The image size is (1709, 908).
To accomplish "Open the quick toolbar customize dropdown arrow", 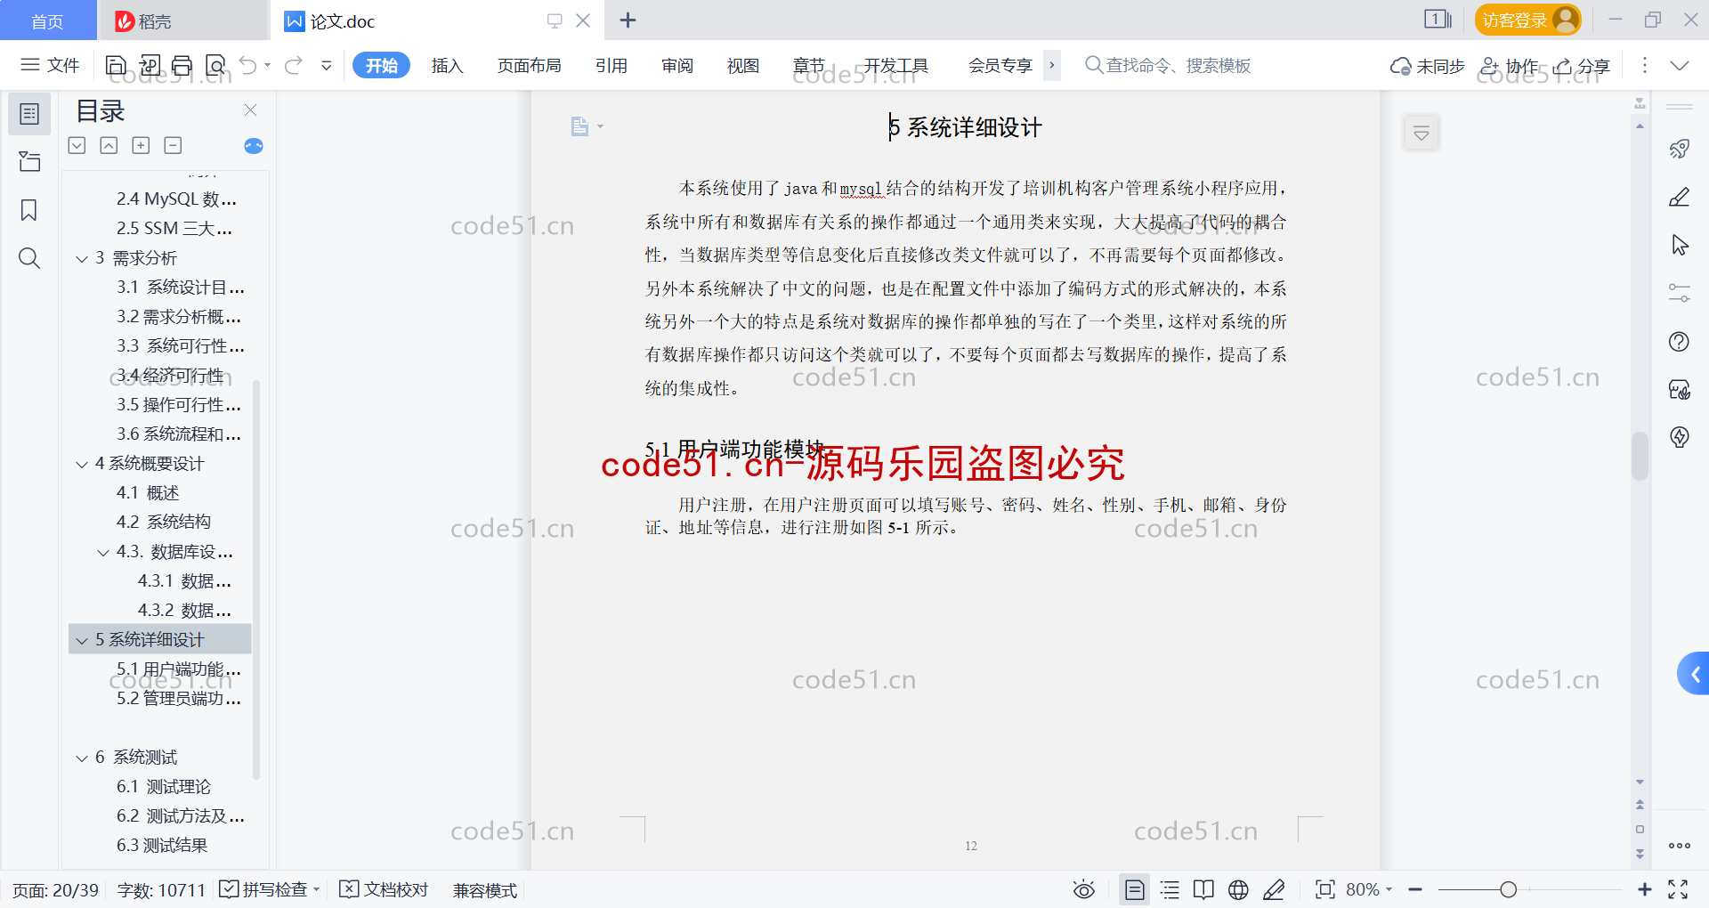I will [x=327, y=65].
